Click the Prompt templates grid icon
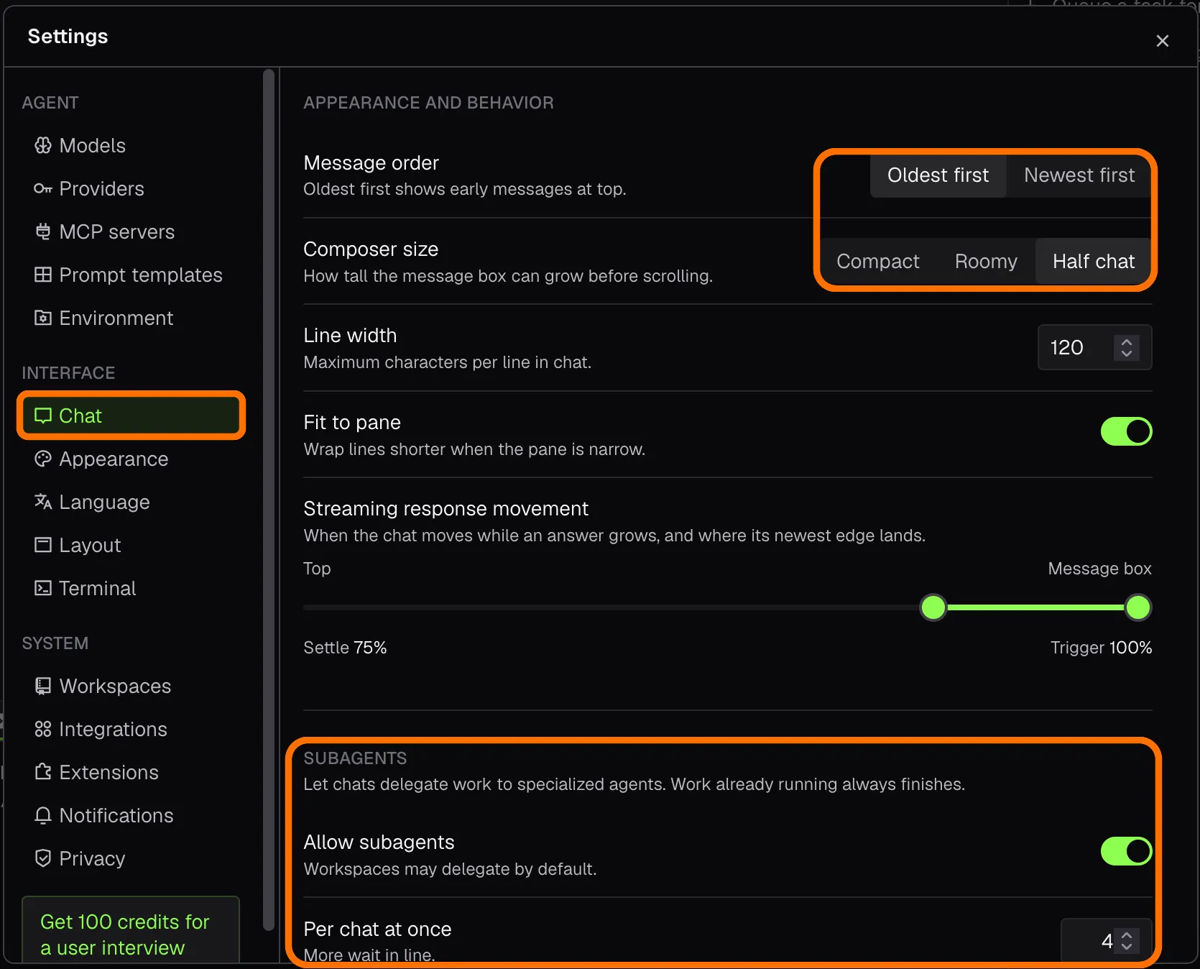1200x969 pixels. (43, 275)
